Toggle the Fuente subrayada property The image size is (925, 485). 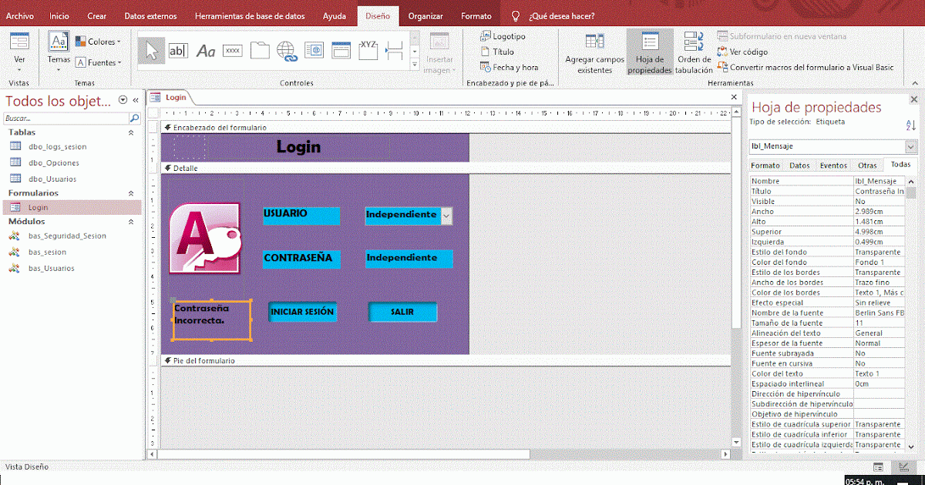880,353
